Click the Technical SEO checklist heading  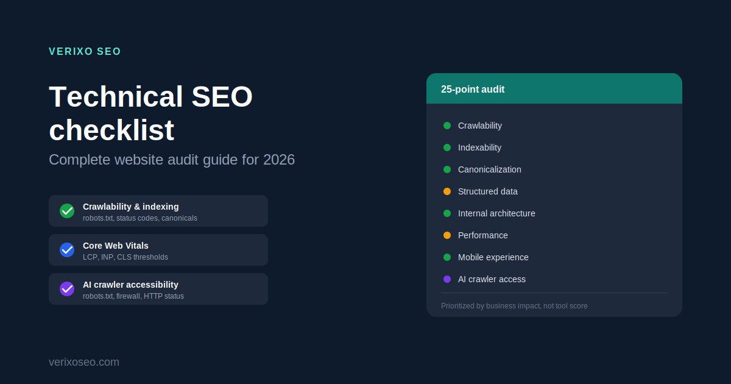click(151, 113)
